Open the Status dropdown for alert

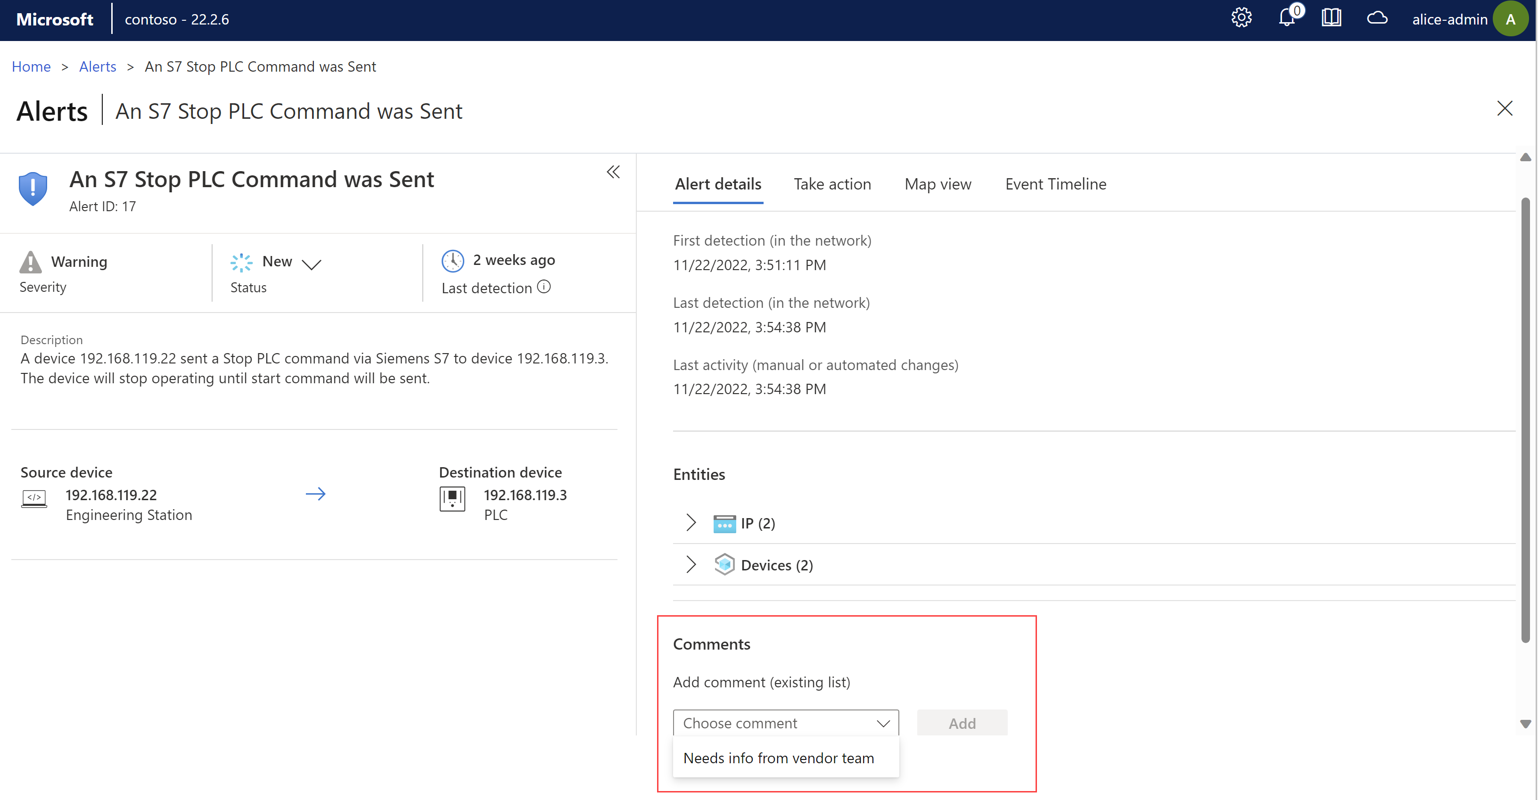tap(313, 262)
